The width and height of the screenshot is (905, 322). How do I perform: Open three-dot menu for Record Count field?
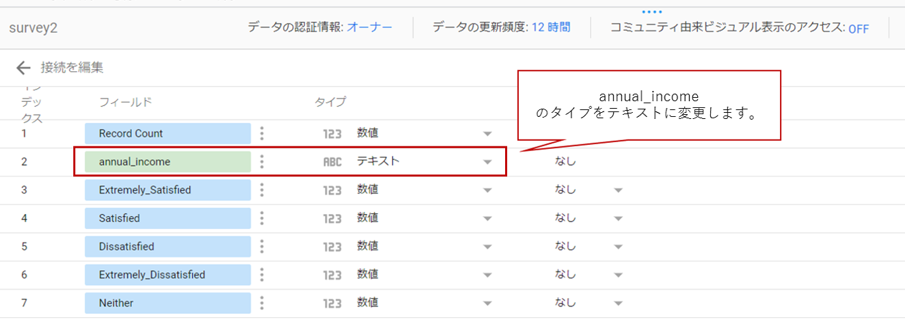262,133
